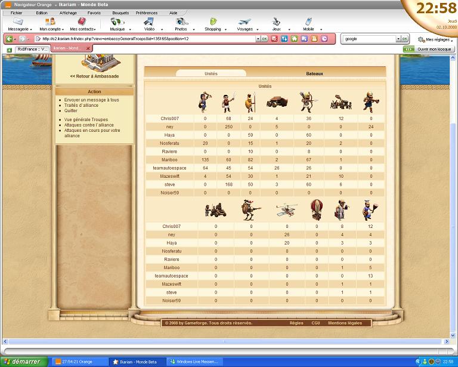Click the red stop loading icon
Image resolution: width=458 pixels, height=367 pixels.
click(x=274, y=39)
